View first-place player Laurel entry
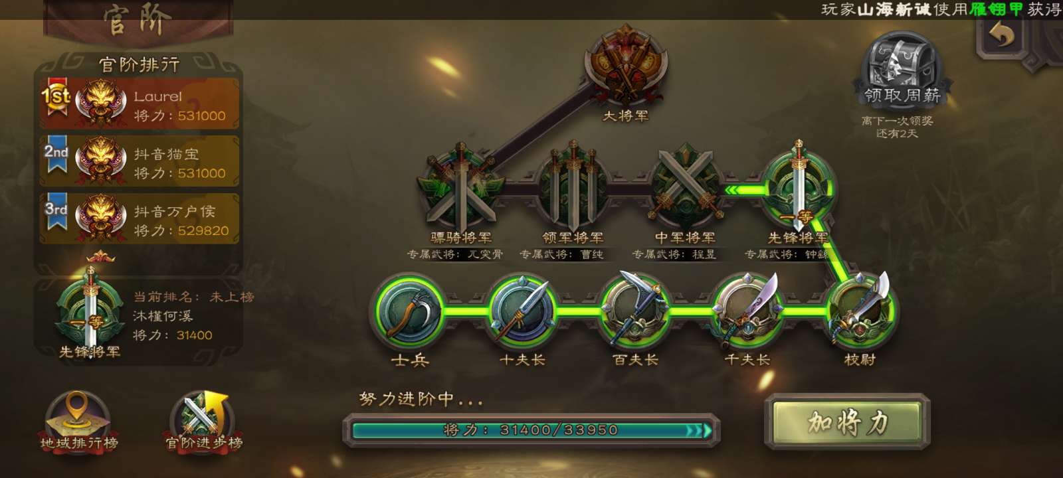Viewport: 1063px width, 478px height. 140,104
